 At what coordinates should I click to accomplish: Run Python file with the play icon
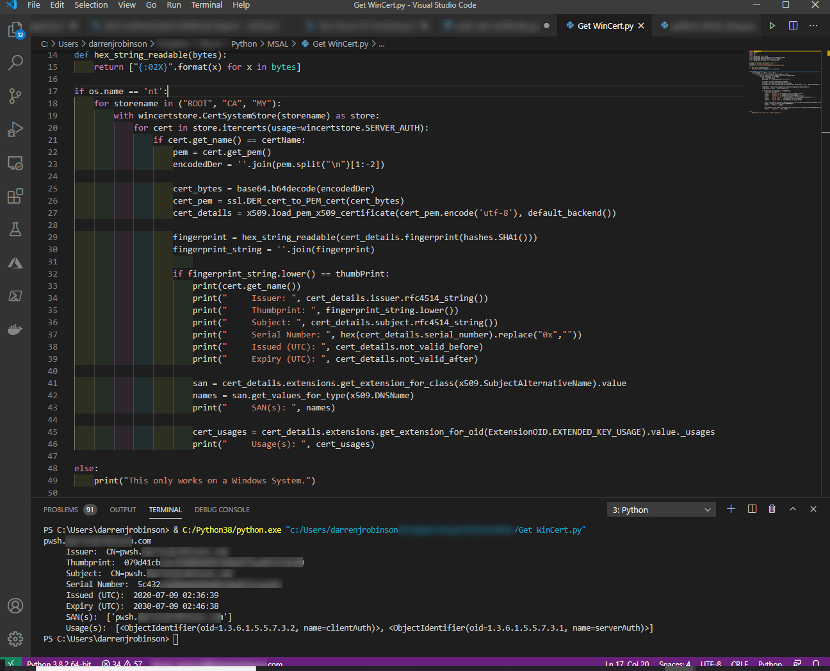772,26
